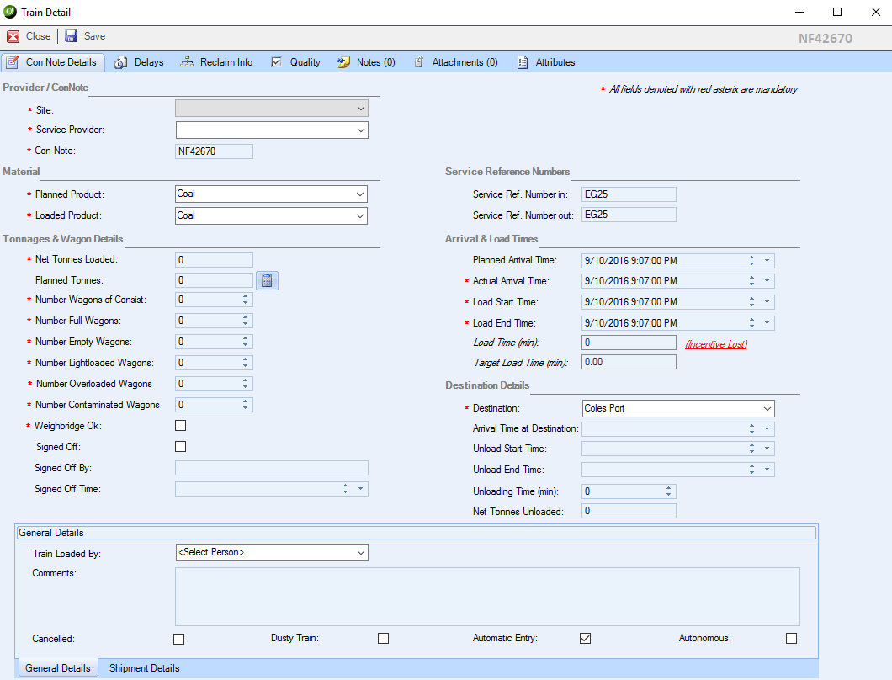The height and width of the screenshot is (680, 892).
Task: Click the Save text button in toolbar
Action: [94, 36]
